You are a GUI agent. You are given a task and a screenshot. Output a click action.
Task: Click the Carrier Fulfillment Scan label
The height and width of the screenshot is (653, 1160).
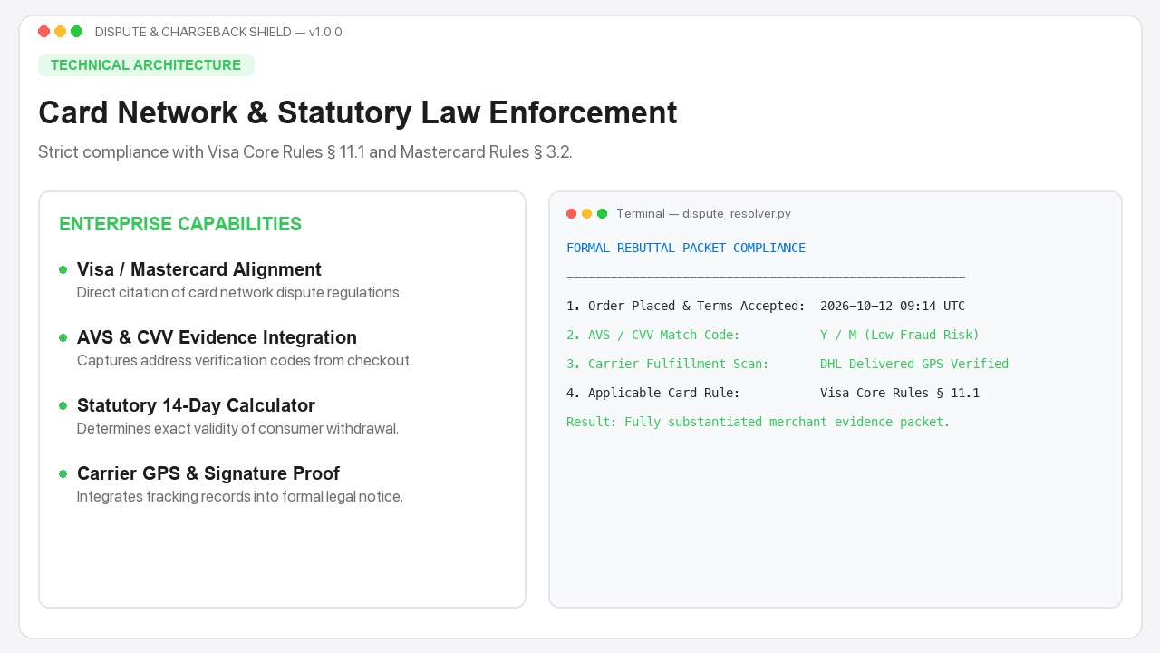(x=668, y=364)
